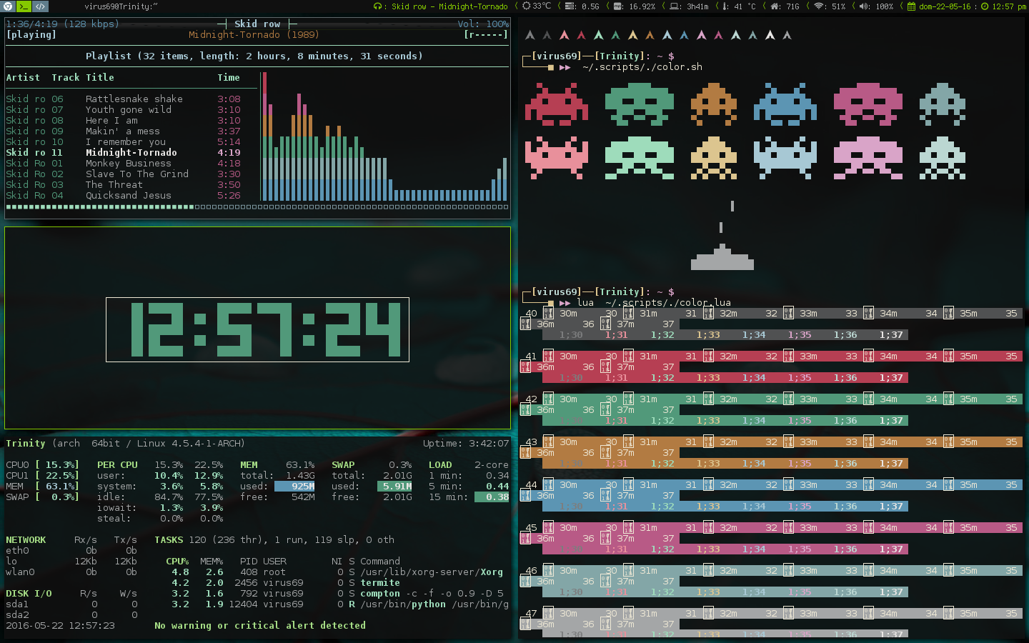Click the chevron left of the clock
Screen dimensions: 1029x643
tap(901, 6)
